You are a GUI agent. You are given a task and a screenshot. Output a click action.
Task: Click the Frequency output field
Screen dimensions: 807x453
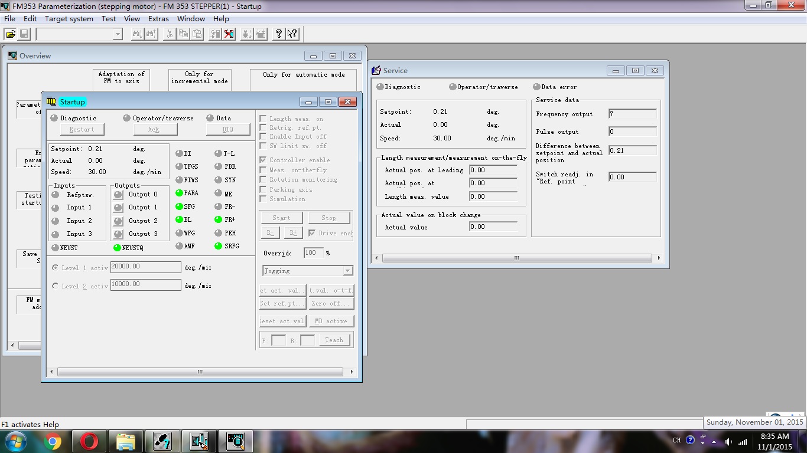coord(632,114)
